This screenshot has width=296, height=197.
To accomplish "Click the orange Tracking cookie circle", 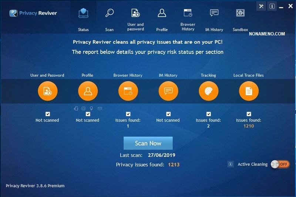I will point(208,91).
